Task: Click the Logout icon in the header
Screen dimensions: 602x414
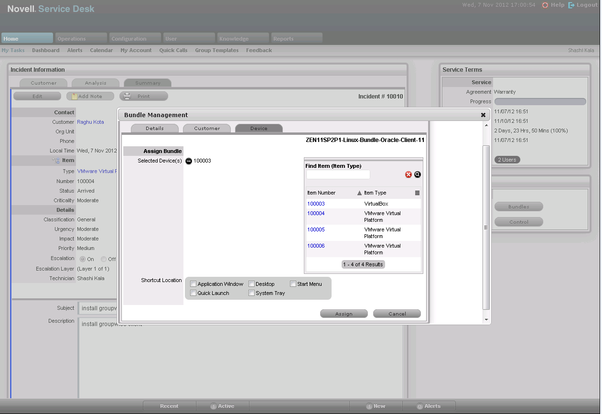Action: coord(571,5)
